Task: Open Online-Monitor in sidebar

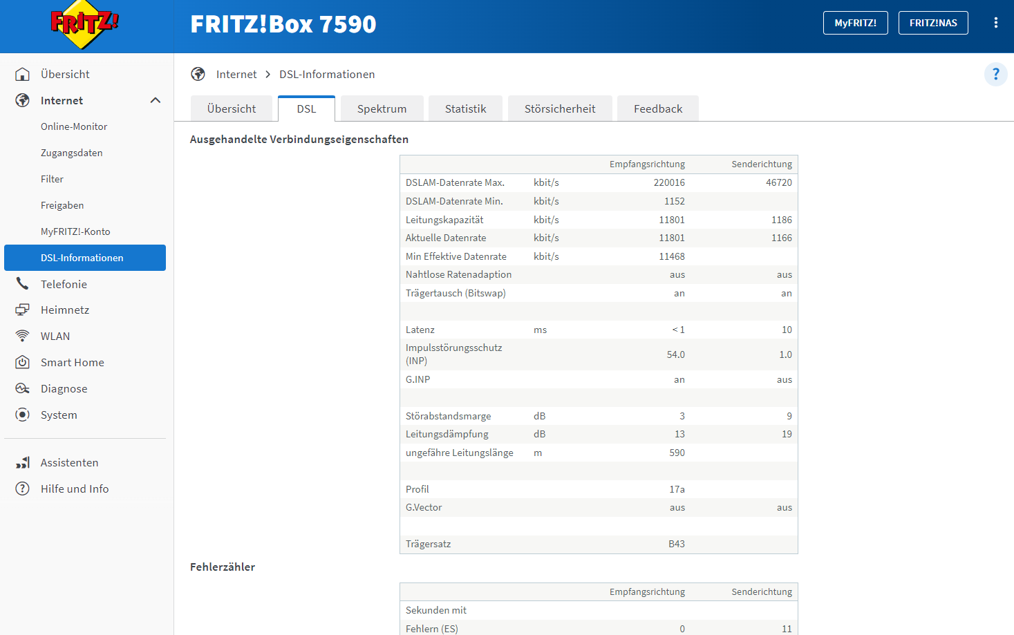Action: tap(74, 126)
